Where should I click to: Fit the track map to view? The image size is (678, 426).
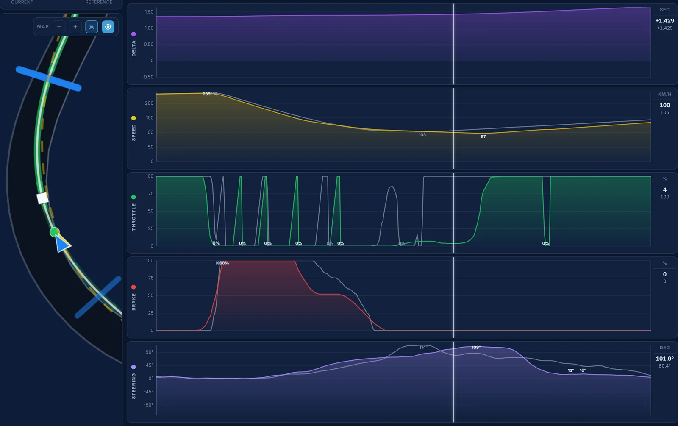pos(92,27)
